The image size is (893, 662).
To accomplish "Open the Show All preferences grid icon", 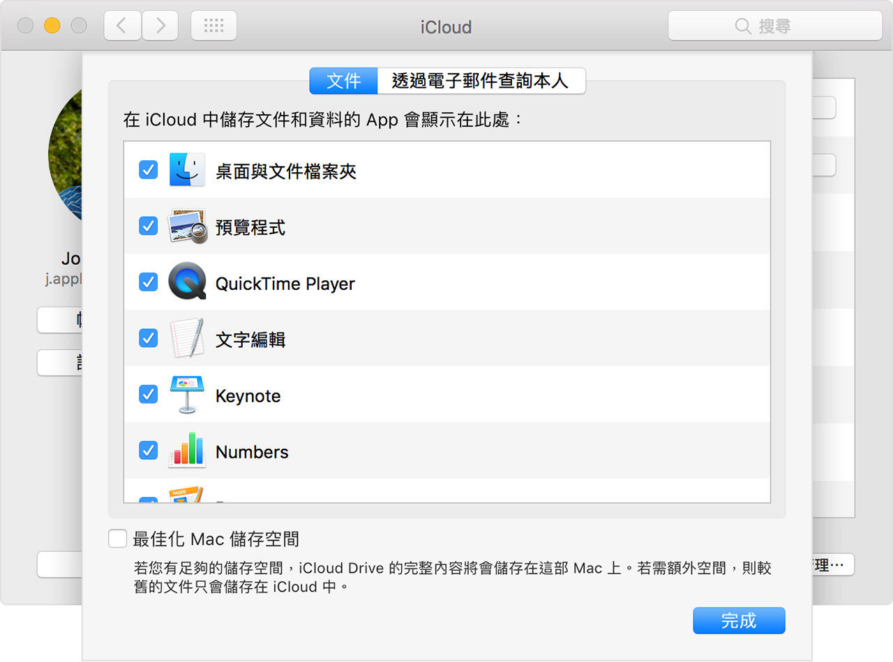I will 213,25.
